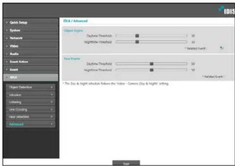This screenshot has height=166, width=235.
Task: Click the Face Engine Daytime Threshold value
Action: pyautogui.click(x=193, y=64)
